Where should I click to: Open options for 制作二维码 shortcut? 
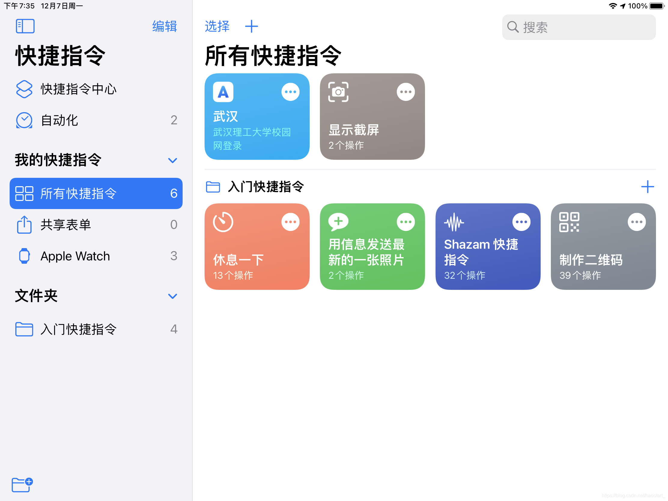coord(636,222)
